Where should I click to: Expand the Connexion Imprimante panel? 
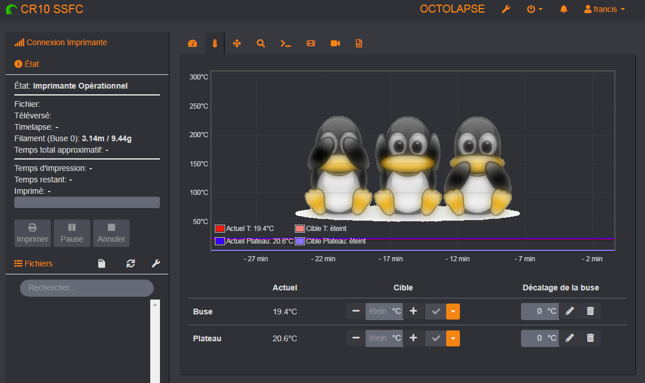click(x=61, y=42)
